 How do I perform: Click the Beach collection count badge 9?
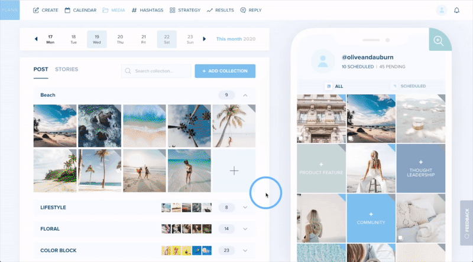pos(226,95)
